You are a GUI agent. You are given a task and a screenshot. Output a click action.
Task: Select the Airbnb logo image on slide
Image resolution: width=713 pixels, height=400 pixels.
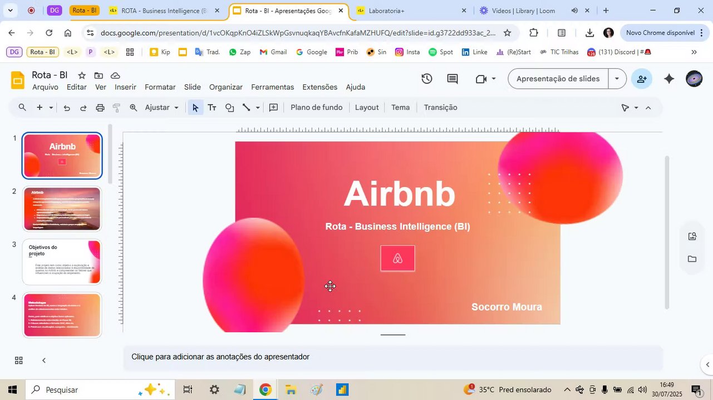click(x=397, y=258)
